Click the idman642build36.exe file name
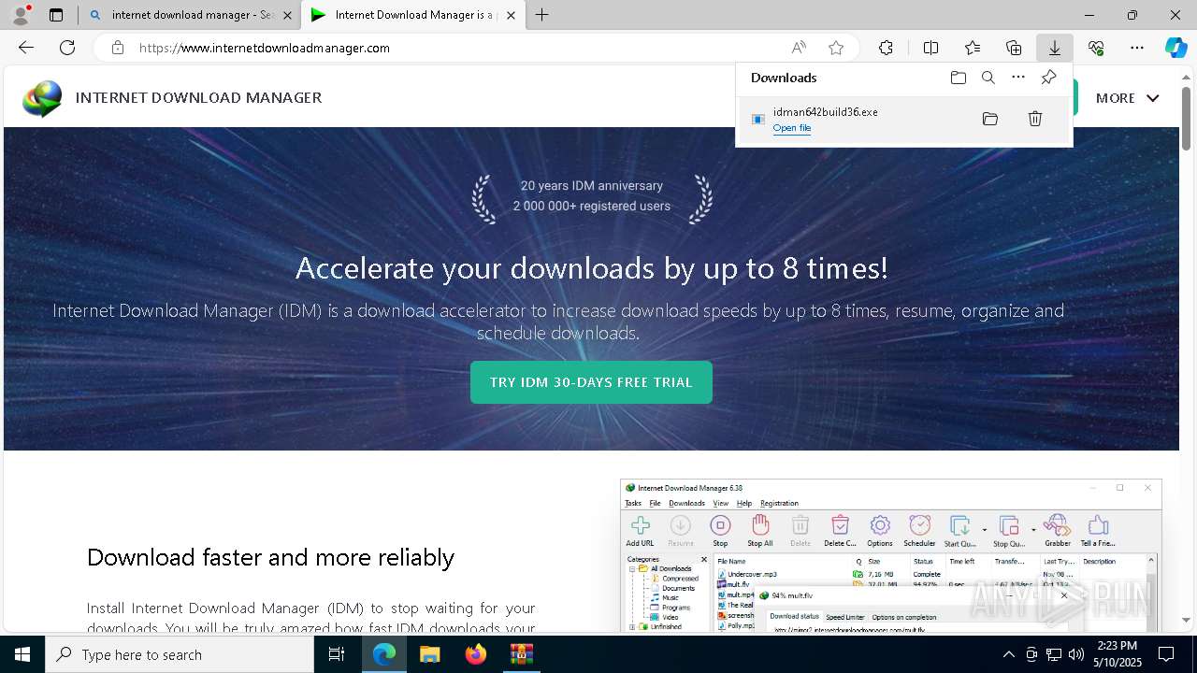The height and width of the screenshot is (673, 1197). click(x=825, y=112)
